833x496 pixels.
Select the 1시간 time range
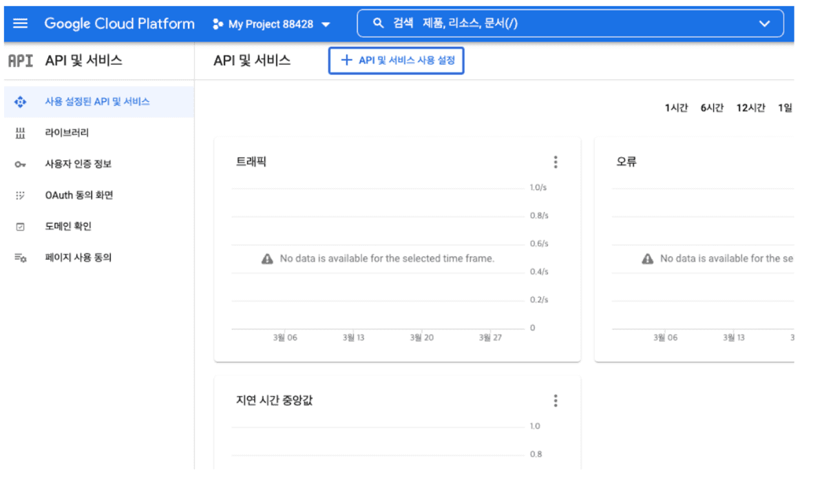click(676, 108)
